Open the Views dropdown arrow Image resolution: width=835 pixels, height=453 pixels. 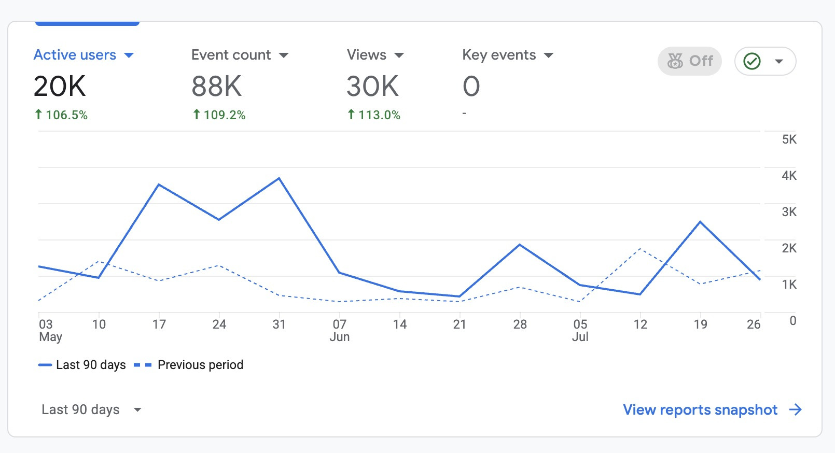click(399, 55)
